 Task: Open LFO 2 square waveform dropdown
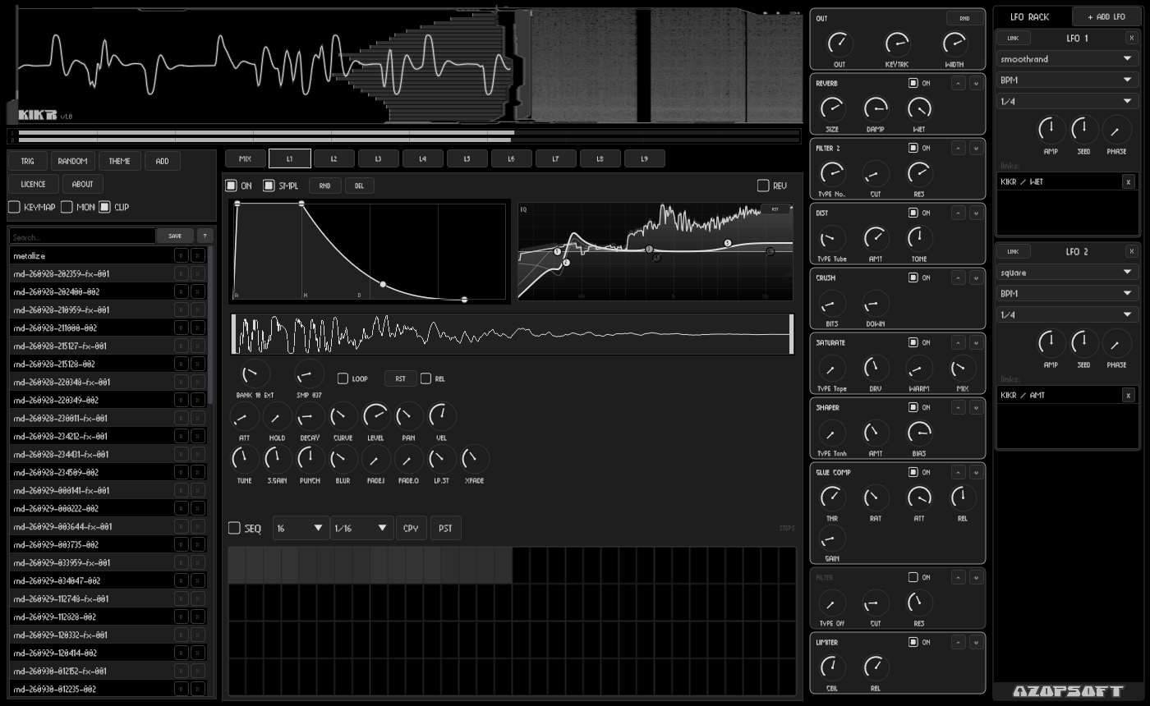click(1067, 273)
